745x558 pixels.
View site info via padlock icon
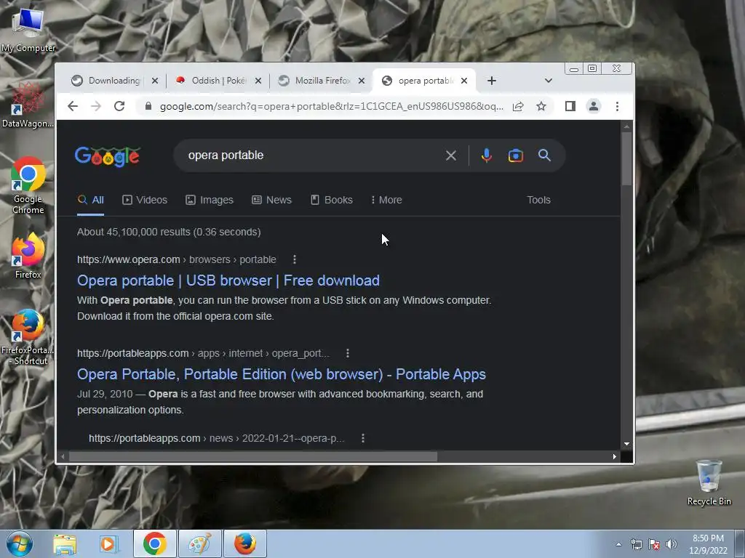[x=148, y=106]
